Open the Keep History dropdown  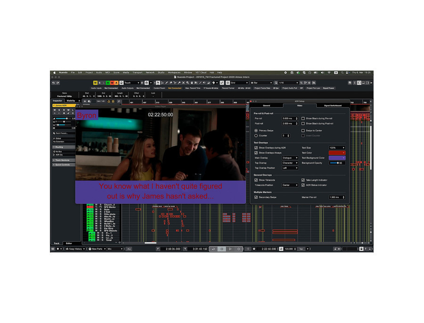pos(75,249)
